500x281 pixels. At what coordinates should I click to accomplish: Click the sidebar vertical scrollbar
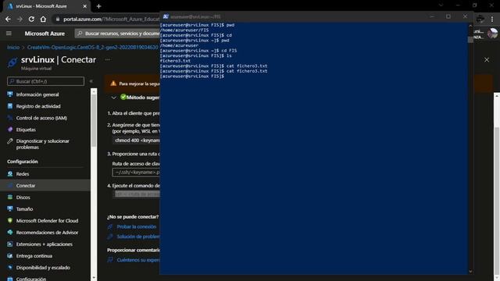[94, 121]
